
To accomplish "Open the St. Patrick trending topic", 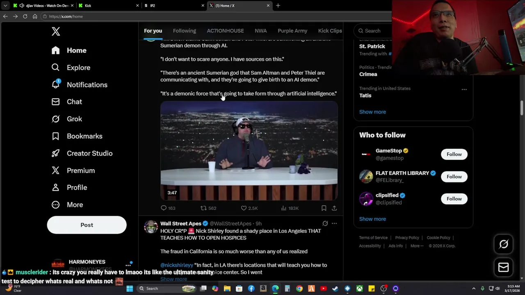I will click(x=372, y=46).
